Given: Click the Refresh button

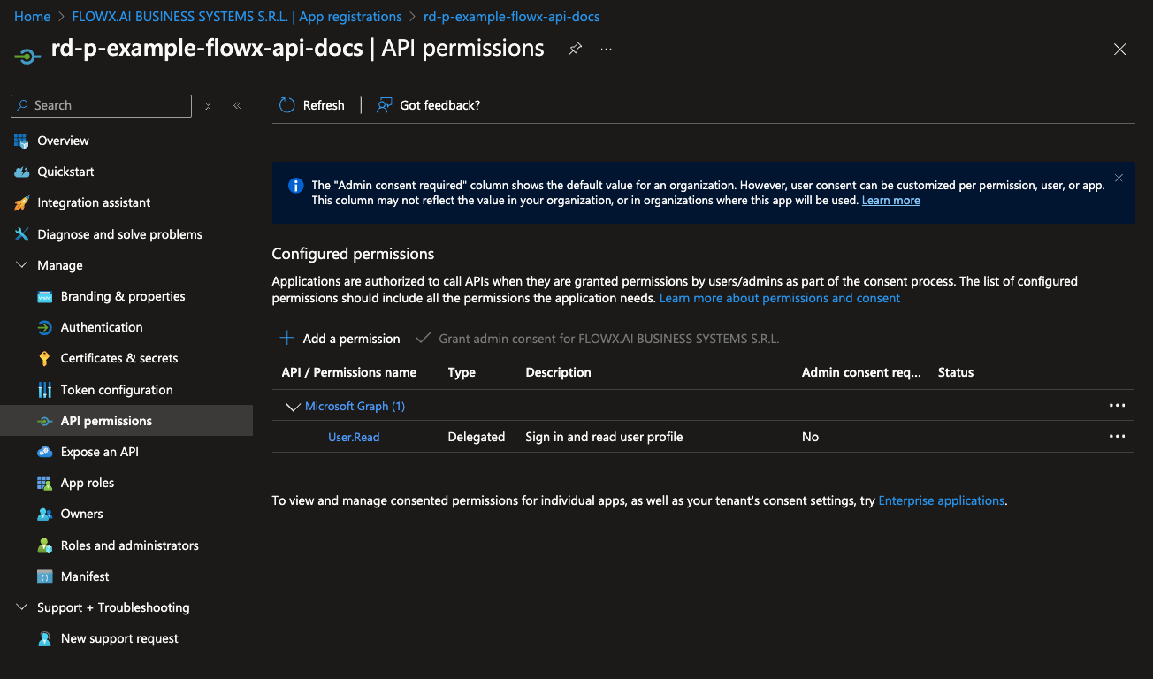Looking at the screenshot, I should pyautogui.click(x=312, y=105).
